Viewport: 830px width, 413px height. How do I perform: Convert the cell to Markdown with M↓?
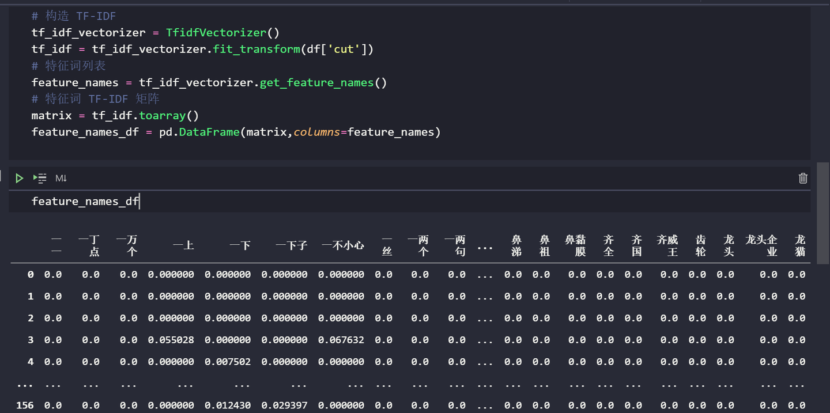tap(61, 179)
